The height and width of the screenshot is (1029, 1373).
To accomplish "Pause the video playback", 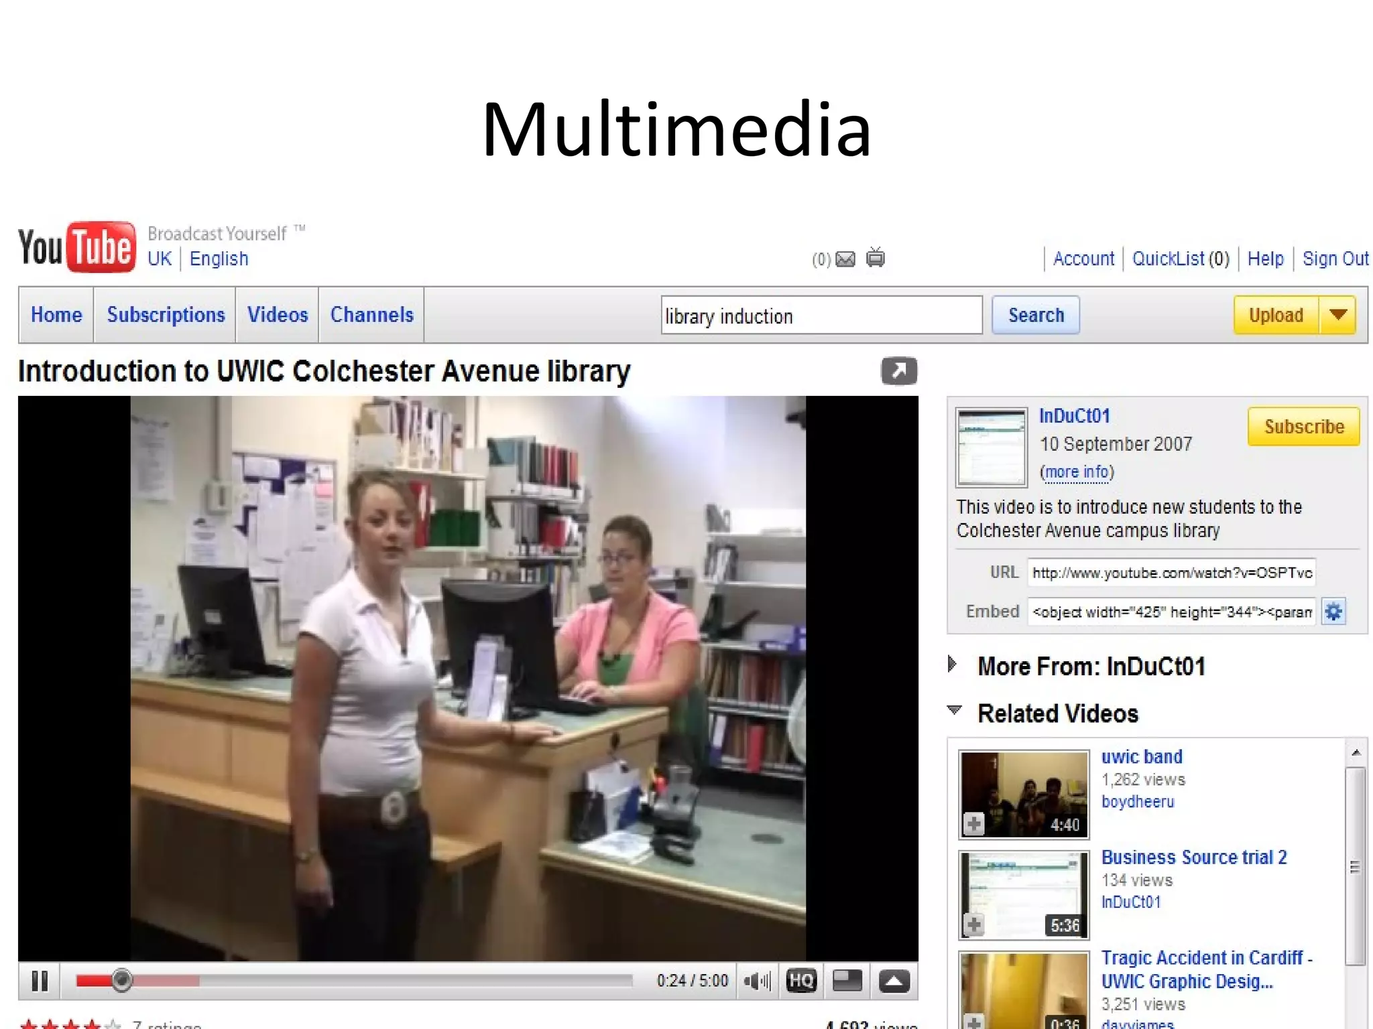I will click(x=40, y=981).
